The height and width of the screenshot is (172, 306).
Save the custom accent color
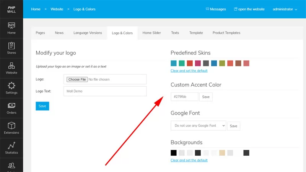point(206,97)
